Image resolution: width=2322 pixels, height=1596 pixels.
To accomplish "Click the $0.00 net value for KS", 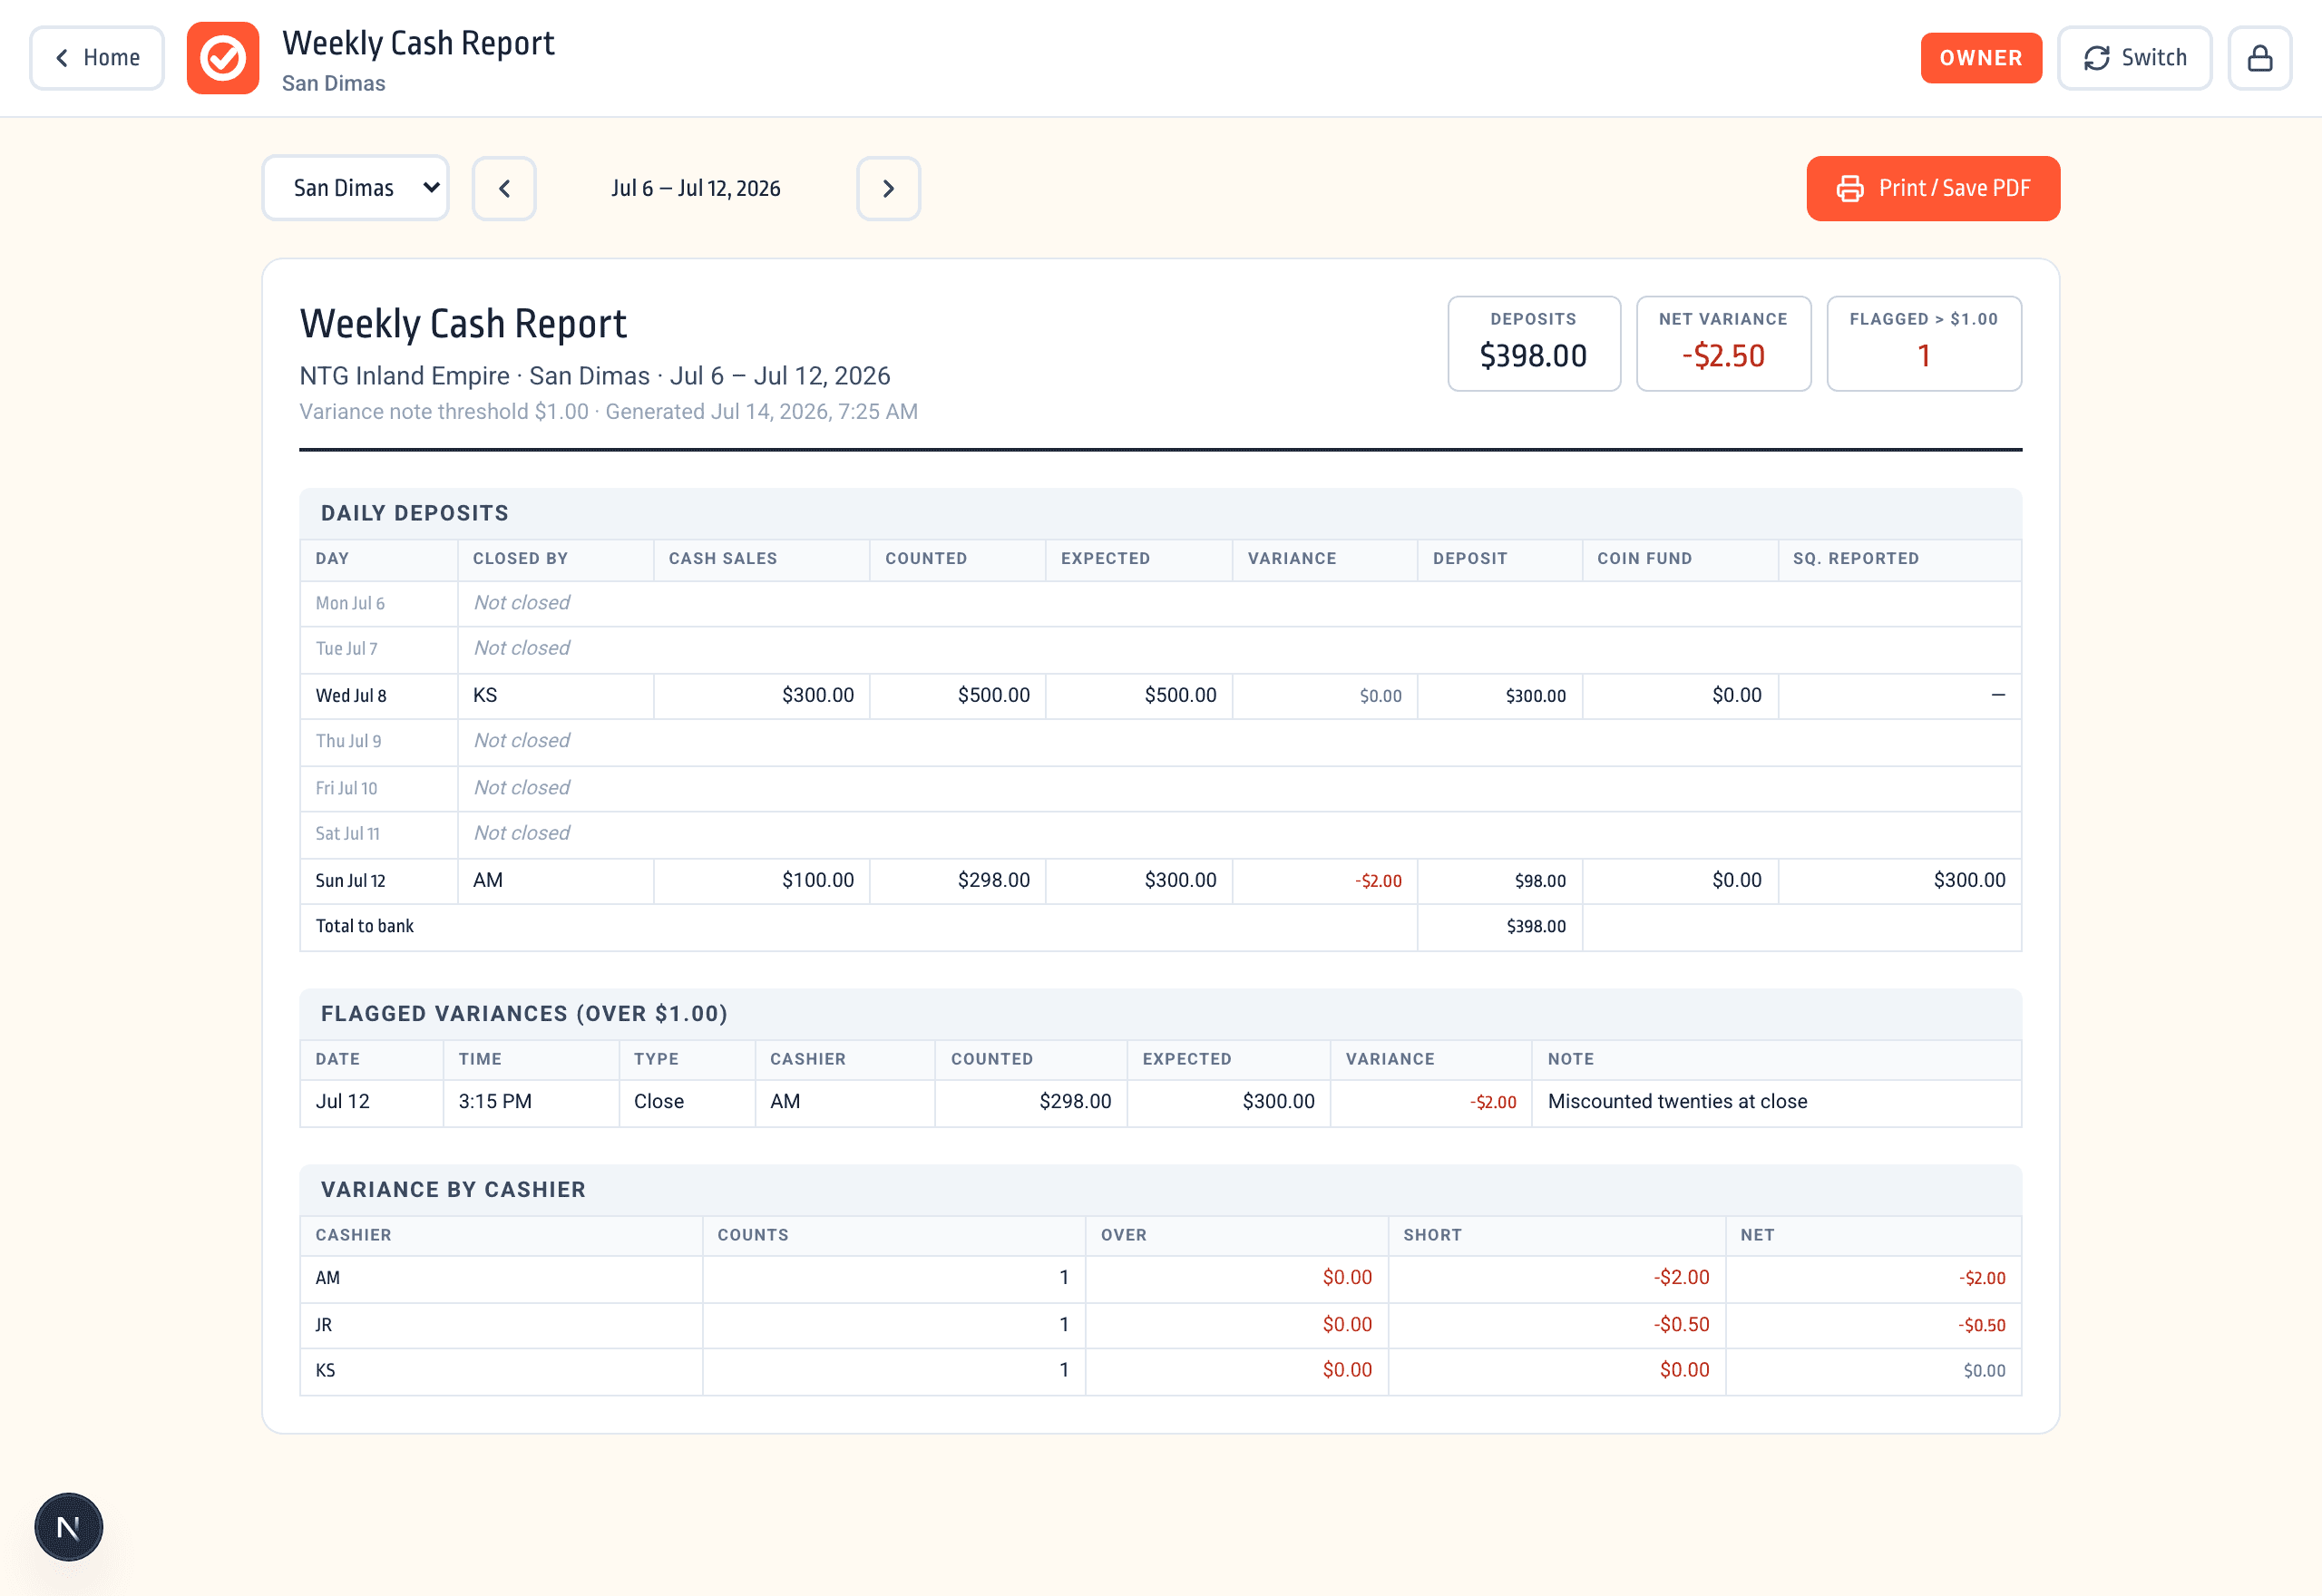I will (x=1984, y=1371).
